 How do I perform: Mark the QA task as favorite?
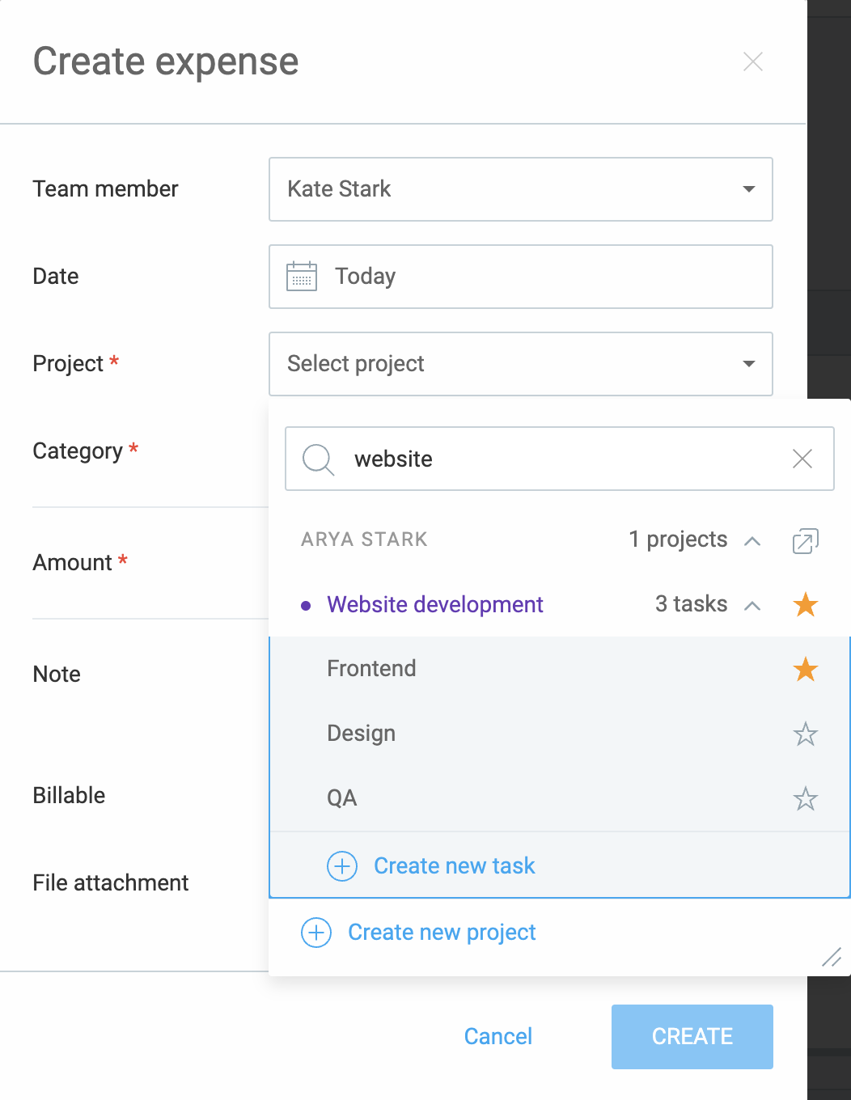pyautogui.click(x=805, y=799)
